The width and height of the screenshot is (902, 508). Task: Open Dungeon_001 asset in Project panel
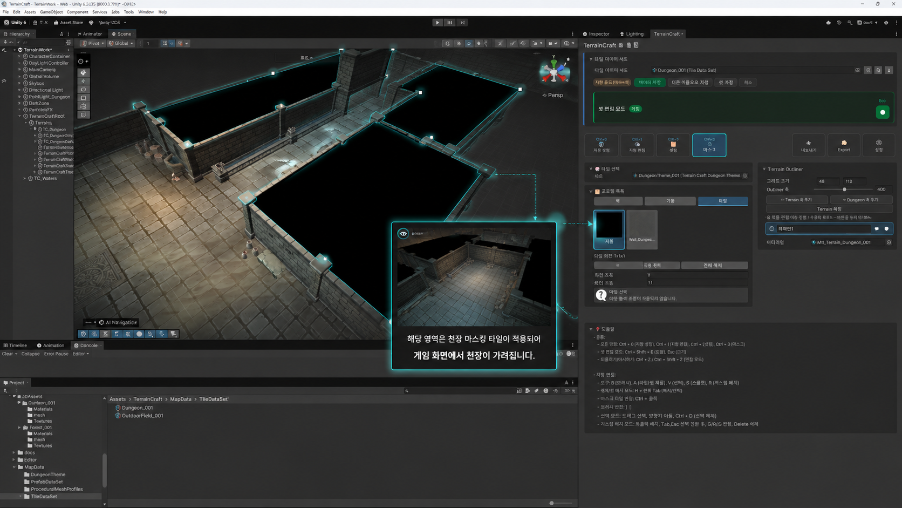[134, 408]
